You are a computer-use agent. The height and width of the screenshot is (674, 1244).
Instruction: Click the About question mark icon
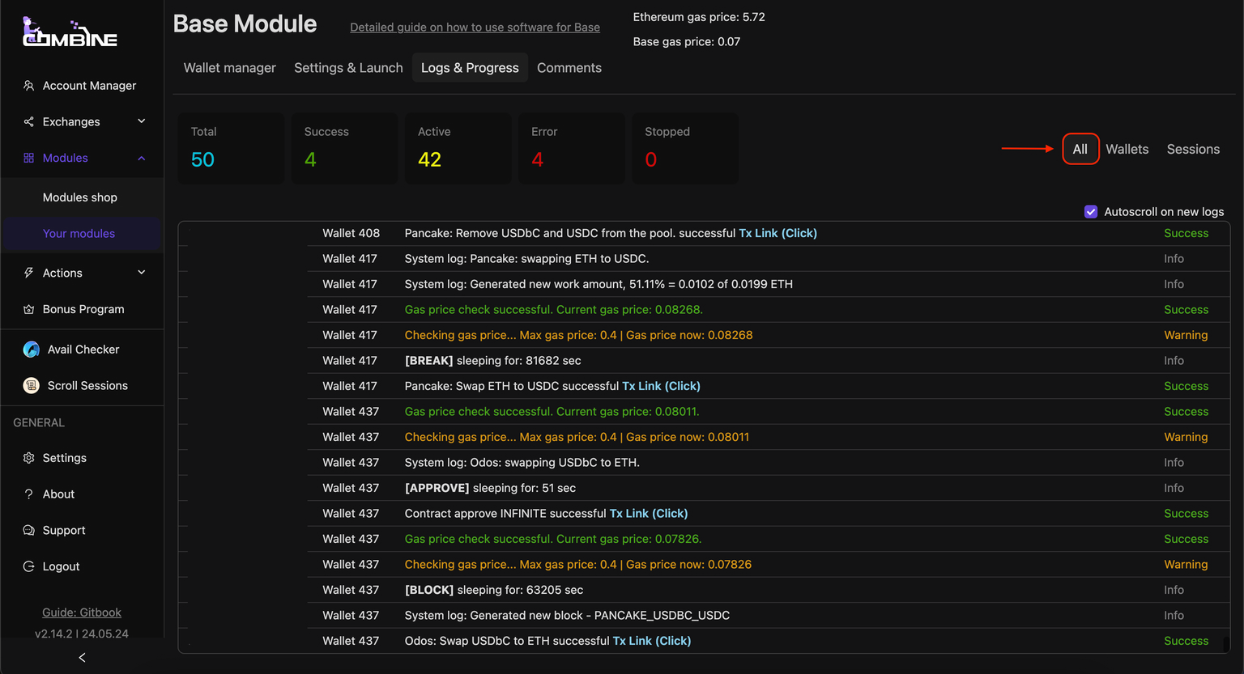pyautogui.click(x=28, y=494)
